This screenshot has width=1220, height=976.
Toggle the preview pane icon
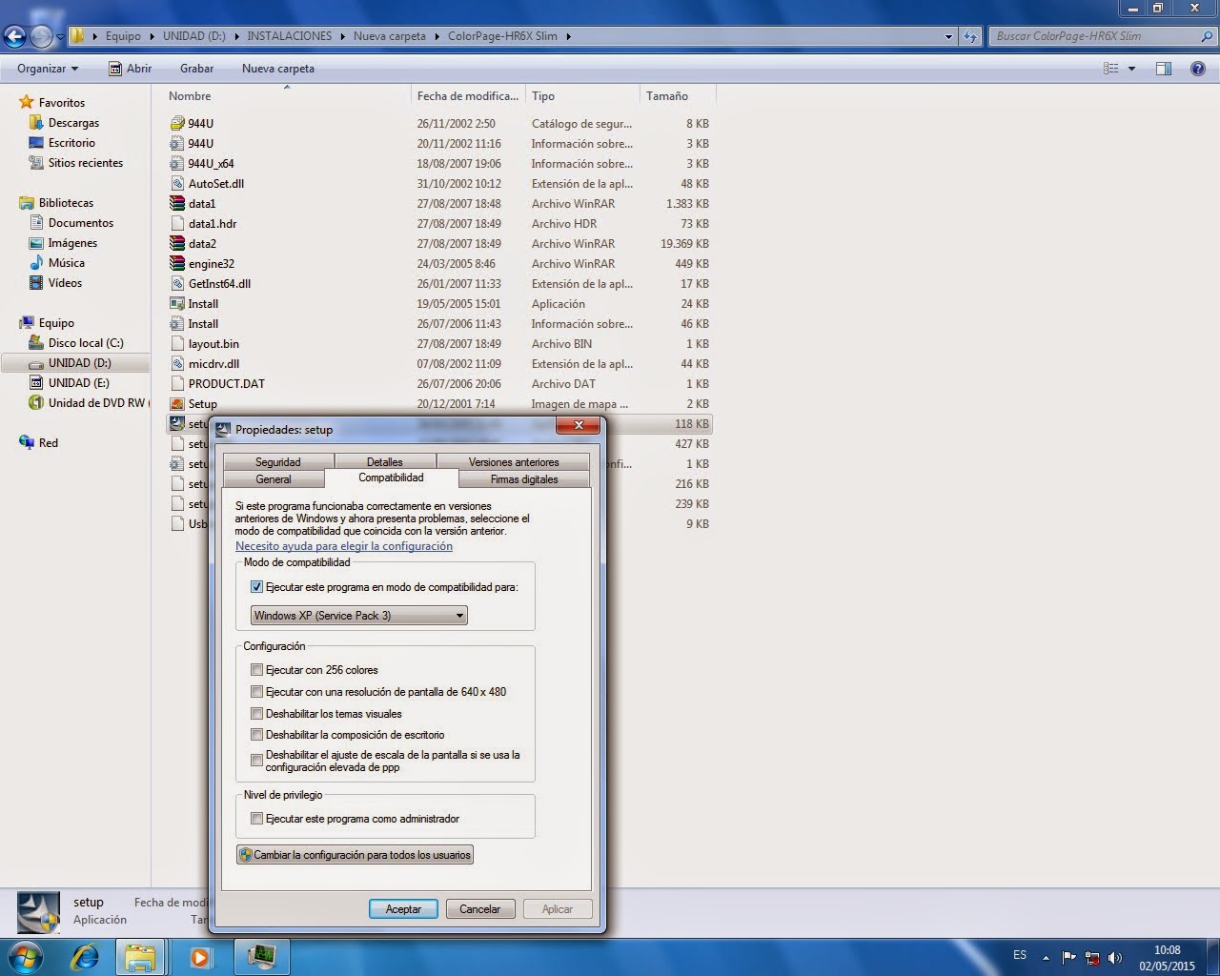[1164, 69]
